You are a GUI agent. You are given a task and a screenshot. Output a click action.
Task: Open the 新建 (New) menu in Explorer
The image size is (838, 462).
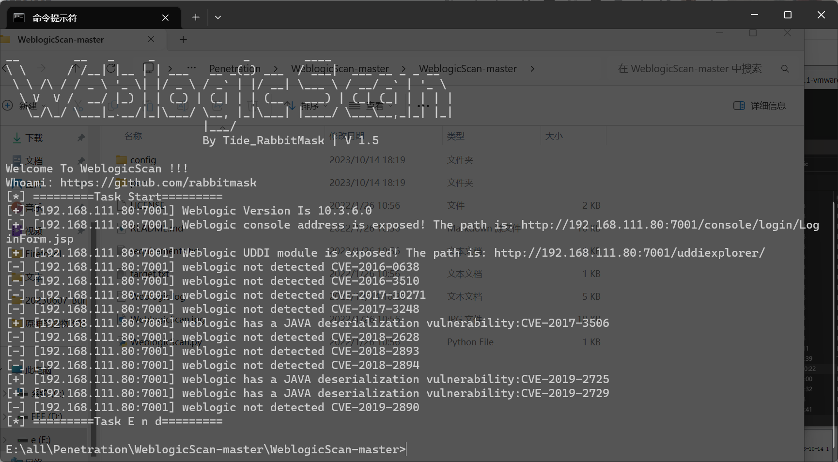tap(24, 106)
